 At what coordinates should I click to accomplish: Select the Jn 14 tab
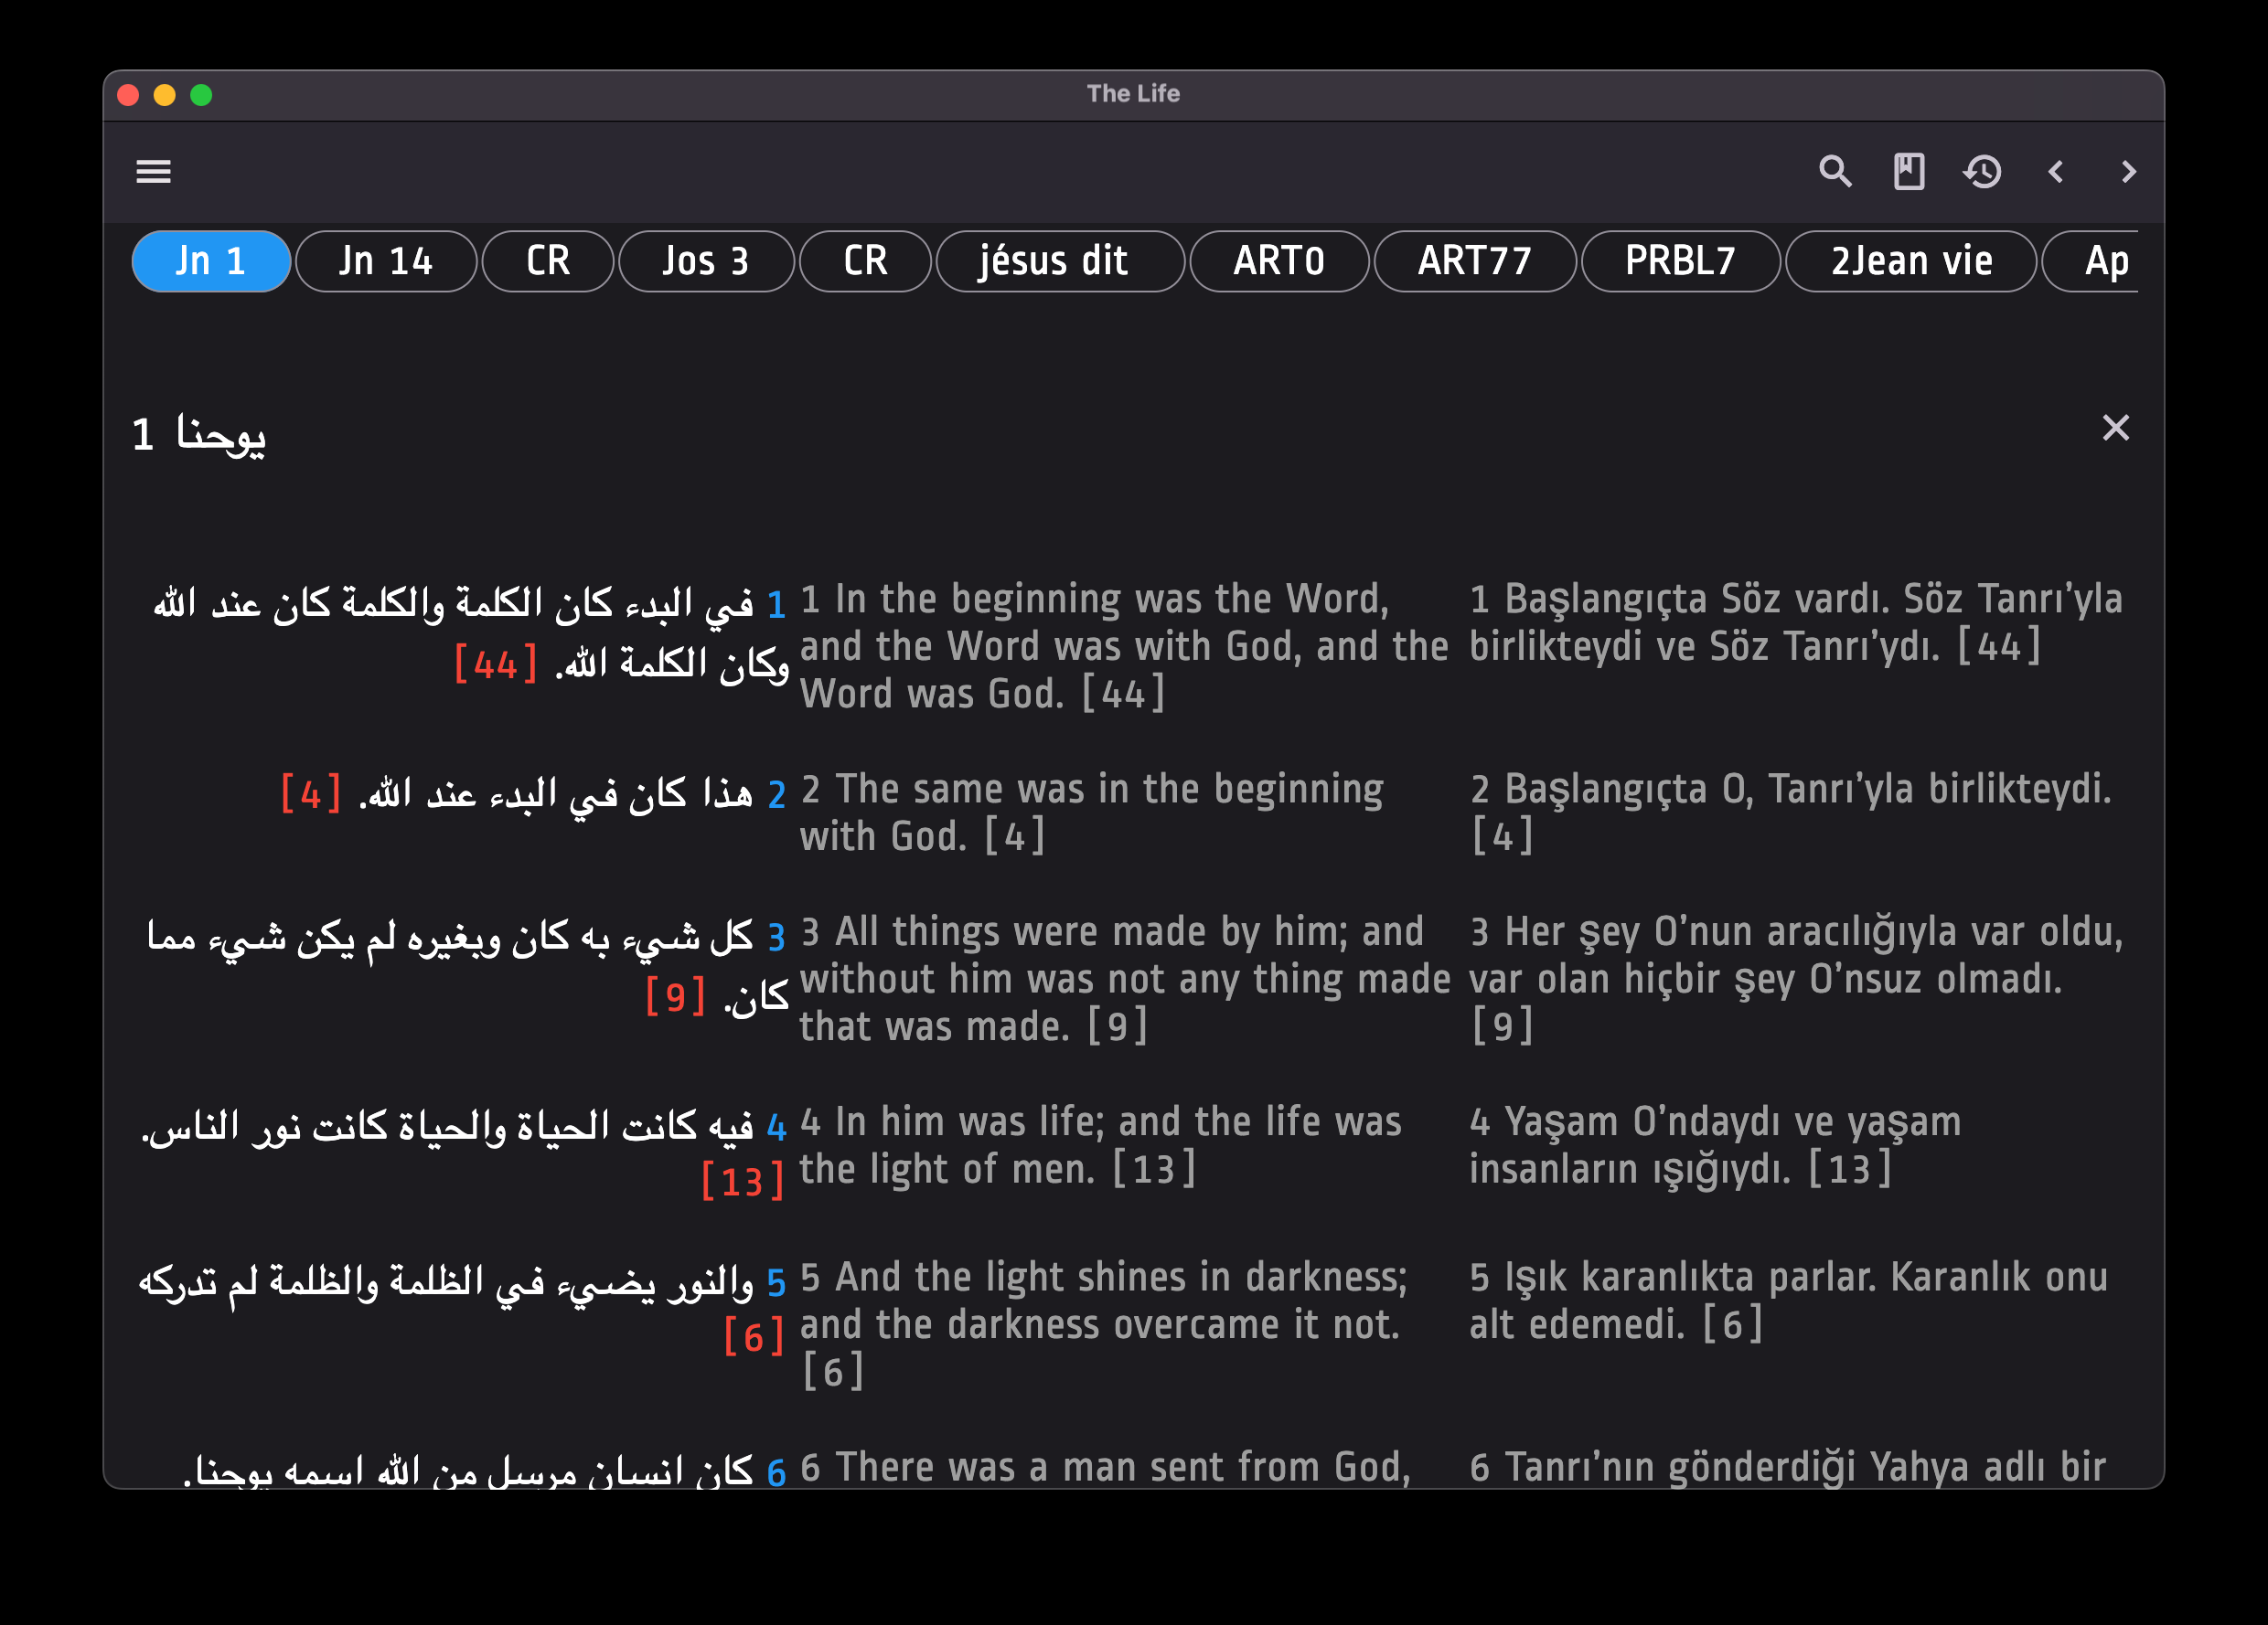tap(385, 261)
